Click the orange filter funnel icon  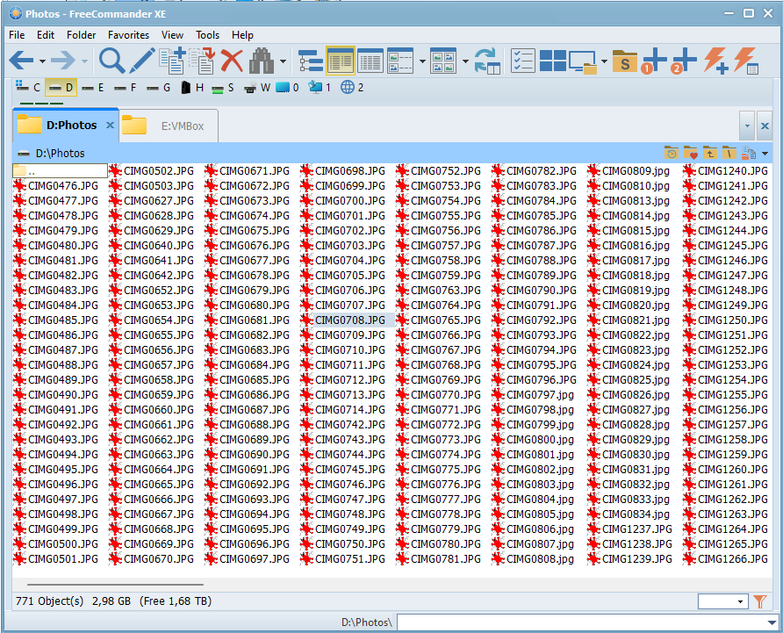point(759,601)
